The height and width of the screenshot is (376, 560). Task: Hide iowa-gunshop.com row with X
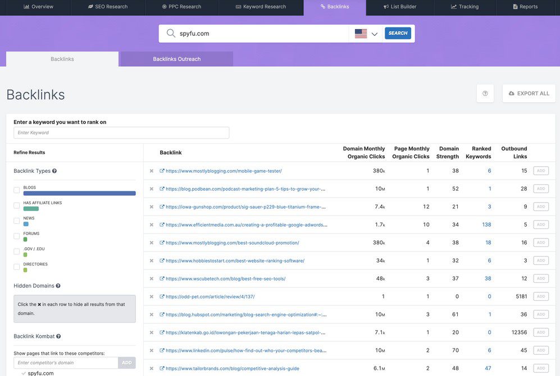[152, 207]
